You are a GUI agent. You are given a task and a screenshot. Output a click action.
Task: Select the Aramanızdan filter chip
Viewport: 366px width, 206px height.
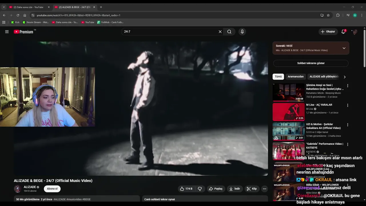click(x=296, y=77)
